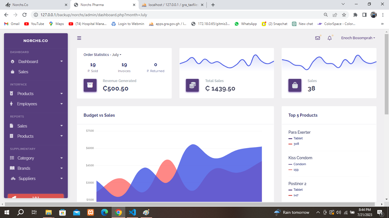Click the Sales shopping bag icon

295,85
